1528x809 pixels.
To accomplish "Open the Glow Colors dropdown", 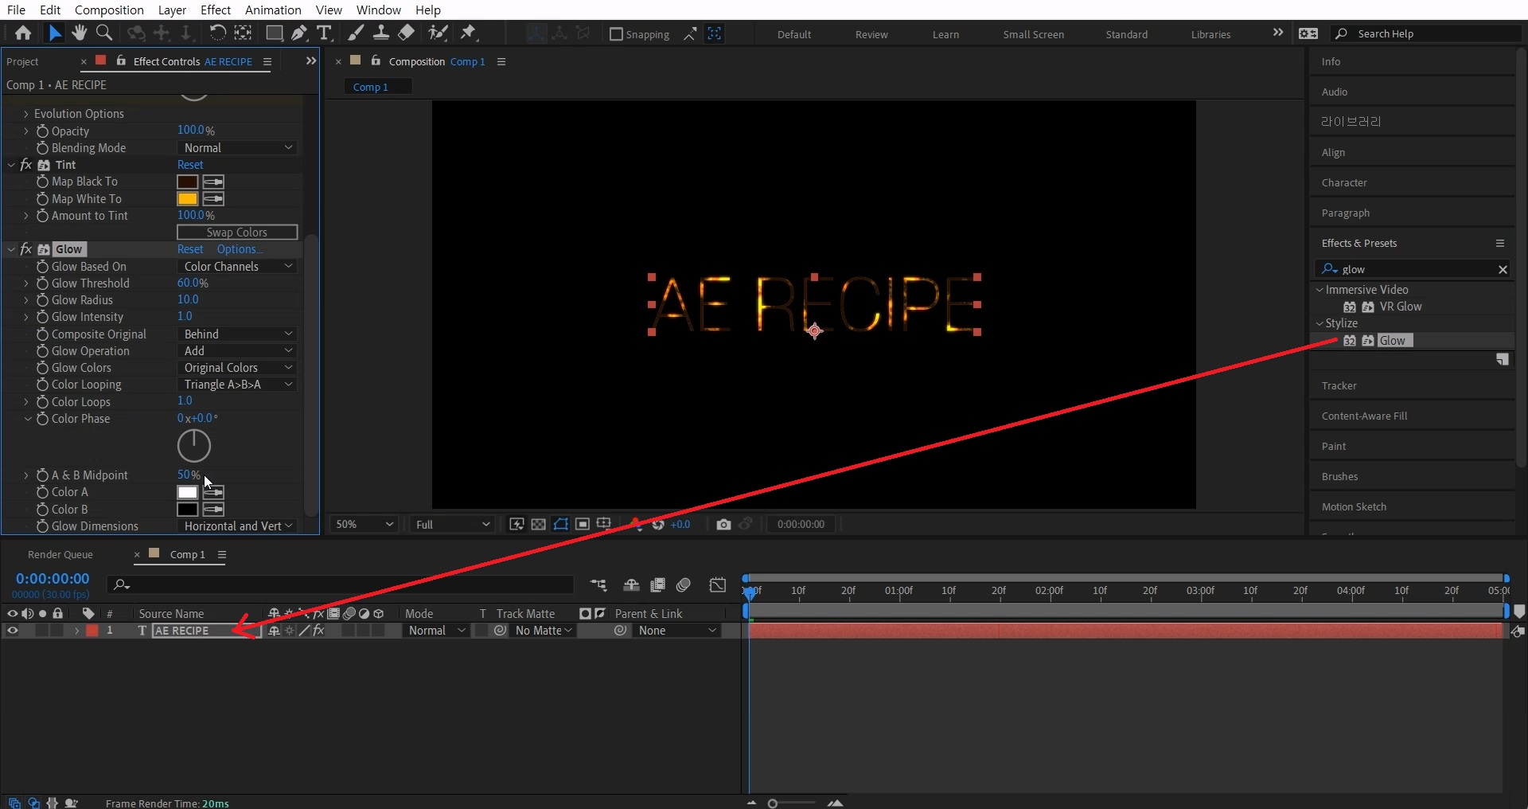I will pos(237,368).
